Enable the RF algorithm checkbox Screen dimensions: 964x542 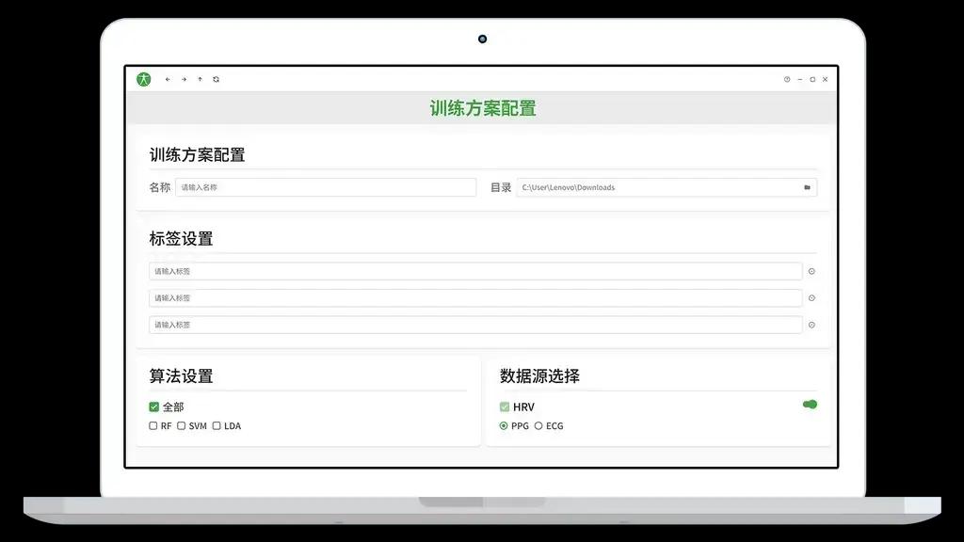pyautogui.click(x=153, y=425)
